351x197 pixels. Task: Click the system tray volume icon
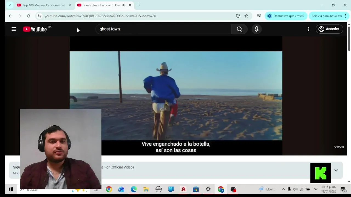pyautogui.click(x=295, y=189)
